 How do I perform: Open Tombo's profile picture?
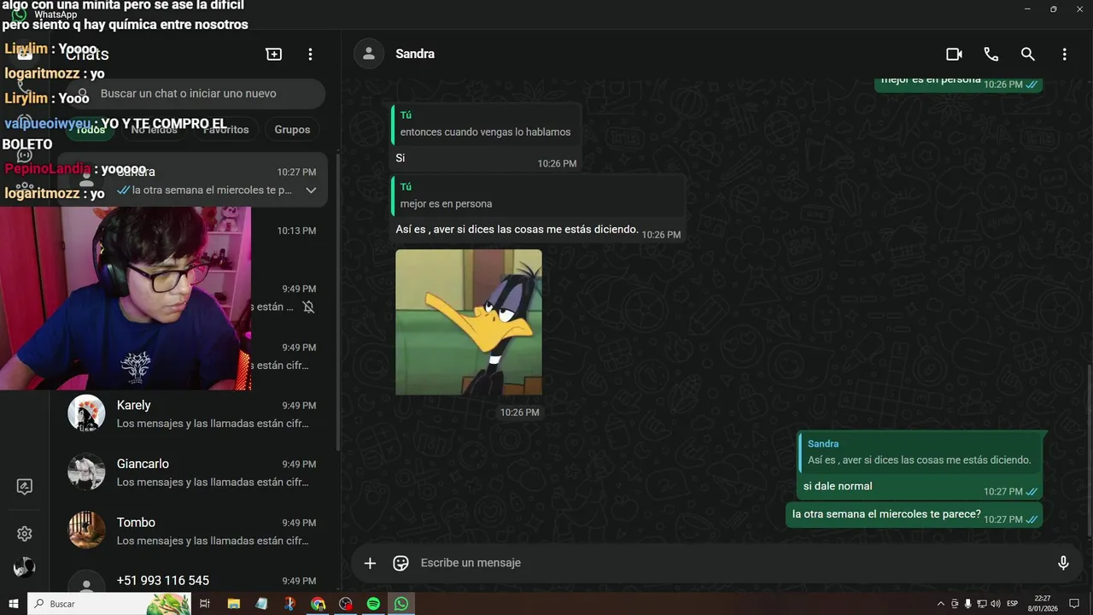click(86, 530)
